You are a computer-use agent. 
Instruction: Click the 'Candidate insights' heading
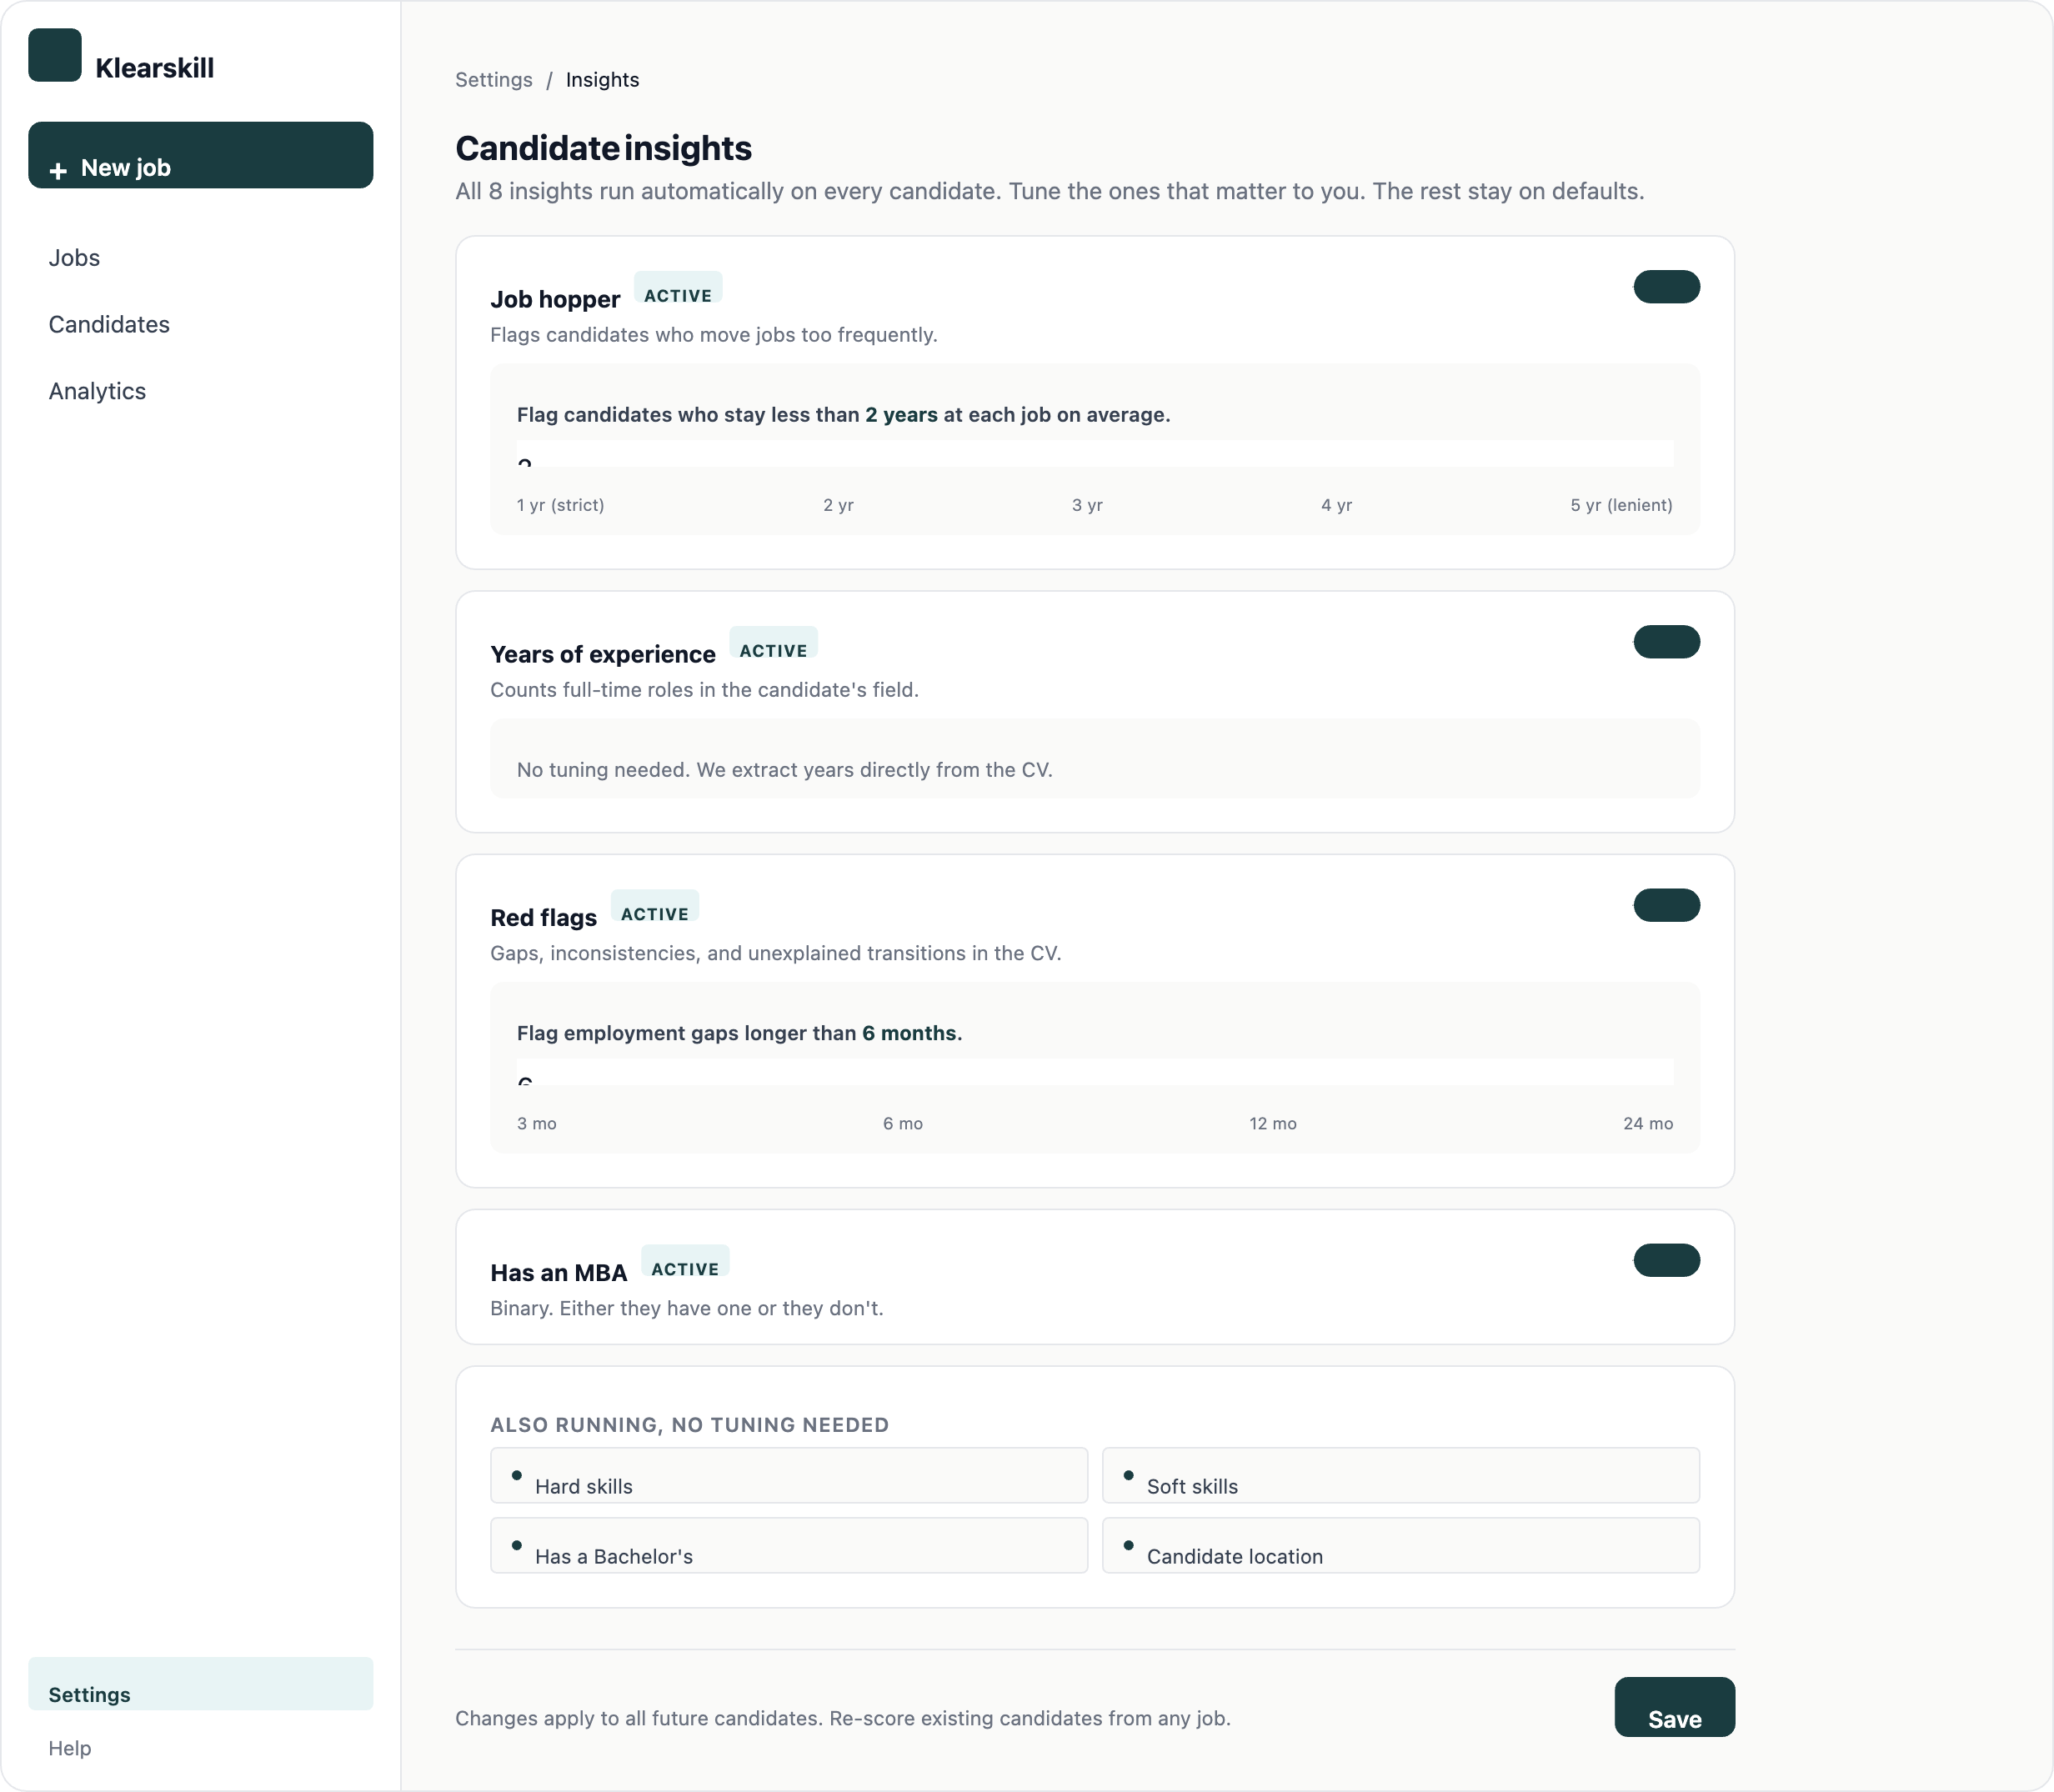pos(603,148)
